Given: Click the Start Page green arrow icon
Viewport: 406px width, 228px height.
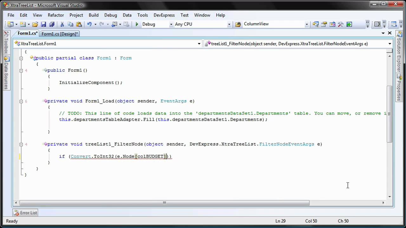Looking at the screenshot, I should tap(349, 24).
